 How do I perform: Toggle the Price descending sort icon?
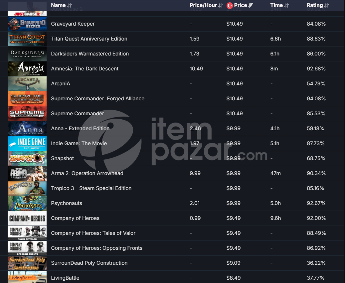251,6
